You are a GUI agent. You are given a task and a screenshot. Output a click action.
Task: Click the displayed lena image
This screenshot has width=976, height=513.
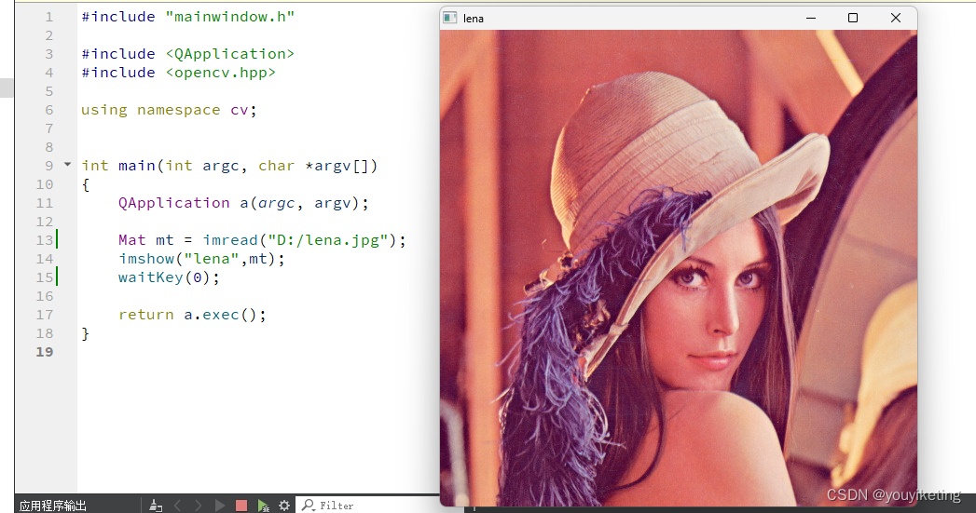(x=678, y=267)
